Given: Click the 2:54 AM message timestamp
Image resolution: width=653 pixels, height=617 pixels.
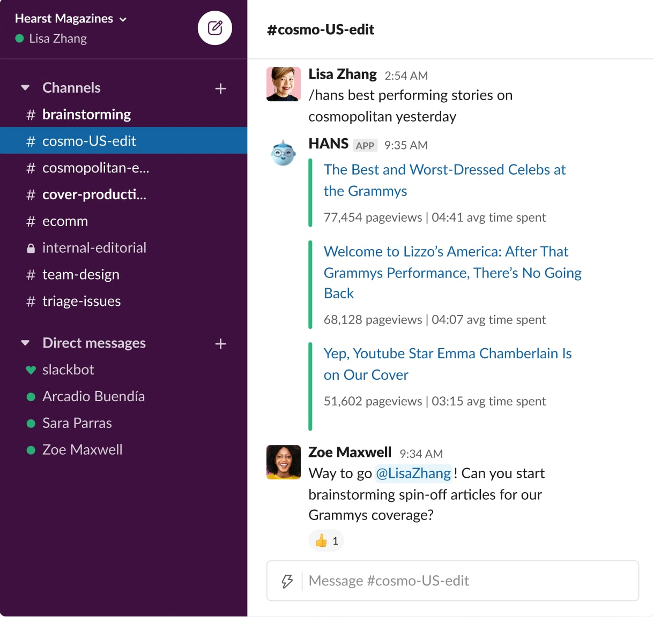Looking at the screenshot, I should pyautogui.click(x=406, y=76).
